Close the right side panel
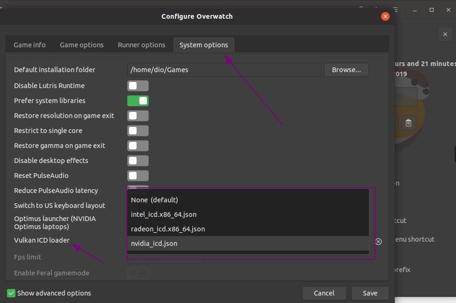This screenshot has height=303, width=456. pos(445,34)
